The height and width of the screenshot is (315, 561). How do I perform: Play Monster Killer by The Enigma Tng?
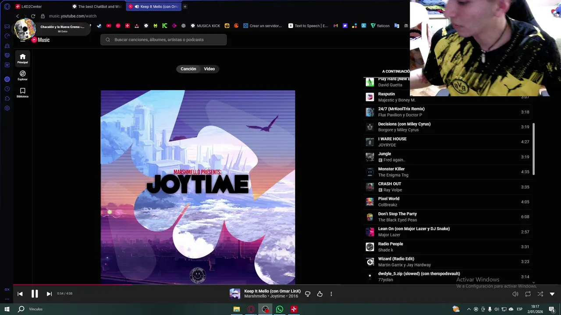coord(447,172)
